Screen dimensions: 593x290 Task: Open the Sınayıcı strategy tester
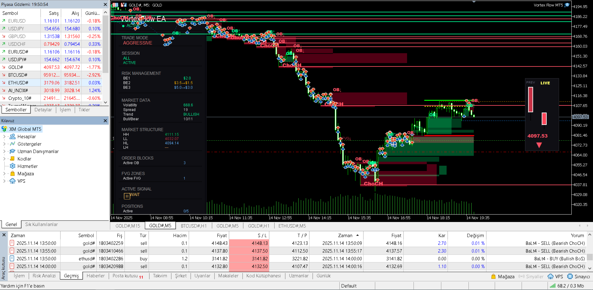[x=578, y=276]
